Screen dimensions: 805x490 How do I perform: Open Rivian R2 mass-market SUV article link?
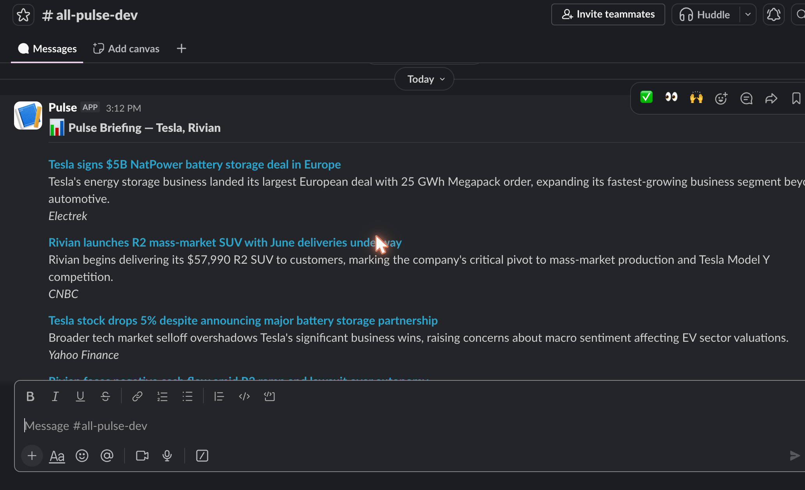click(225, 242)
